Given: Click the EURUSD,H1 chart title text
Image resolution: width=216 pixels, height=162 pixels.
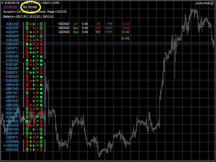Looking at the screenshot, I should pos(12,3).
